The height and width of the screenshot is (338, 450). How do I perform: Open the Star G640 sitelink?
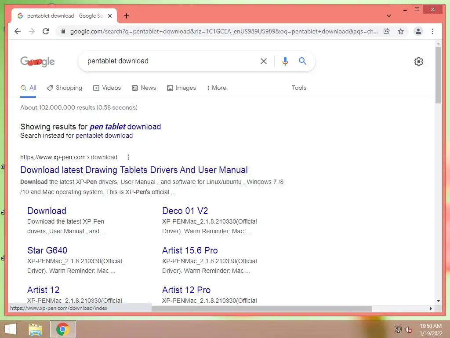(x=47, y=250)
